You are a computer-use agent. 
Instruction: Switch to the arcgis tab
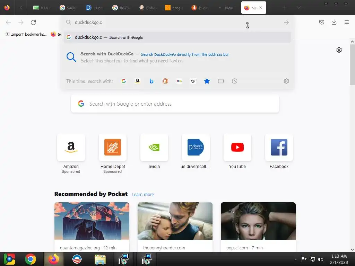pos(174,8)
